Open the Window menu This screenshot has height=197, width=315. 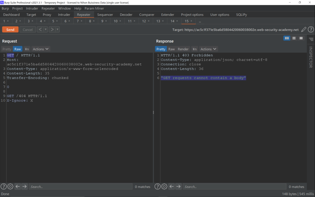coord(64,8)
